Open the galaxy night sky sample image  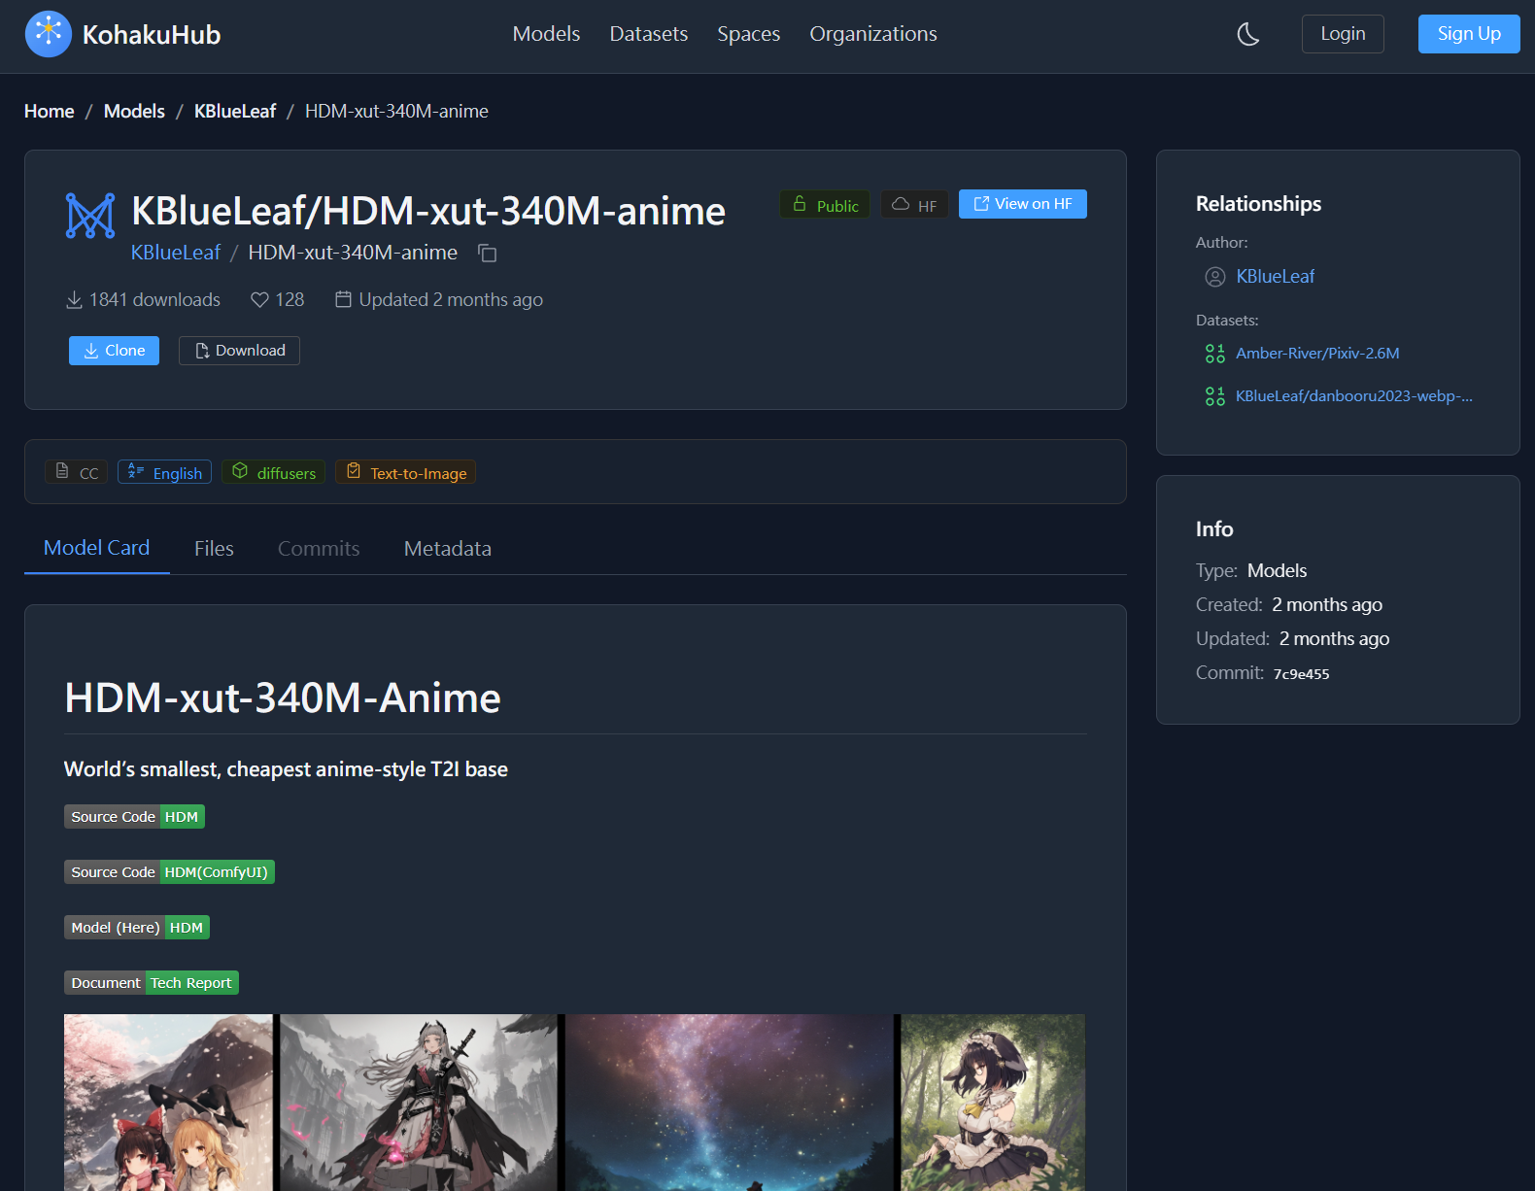[x=729, y=1103]
